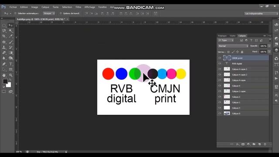Select the Eraser tool
The image size is (279, 157).
coord(4,53)
